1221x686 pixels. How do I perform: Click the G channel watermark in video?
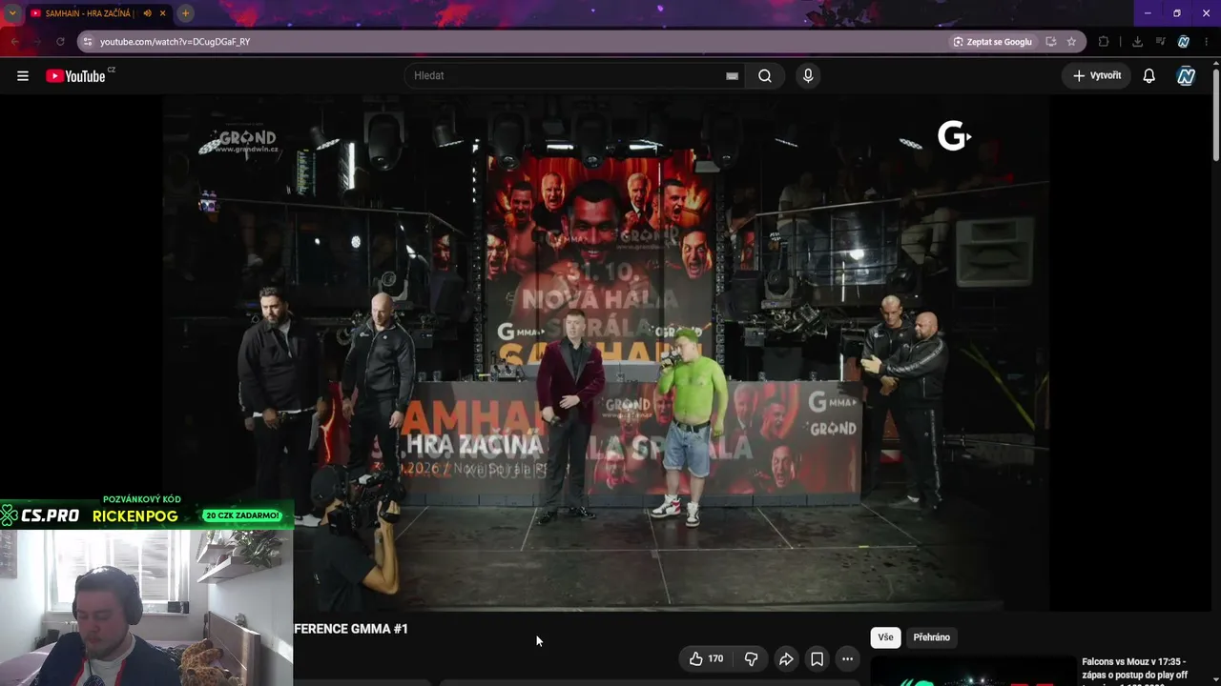954,137
